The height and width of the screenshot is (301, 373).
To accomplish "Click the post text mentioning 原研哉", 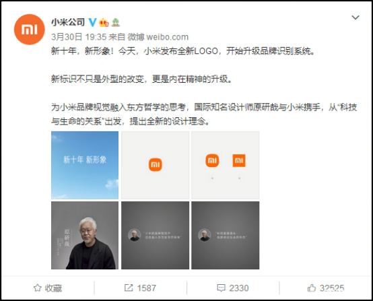I will click(204, 114).
